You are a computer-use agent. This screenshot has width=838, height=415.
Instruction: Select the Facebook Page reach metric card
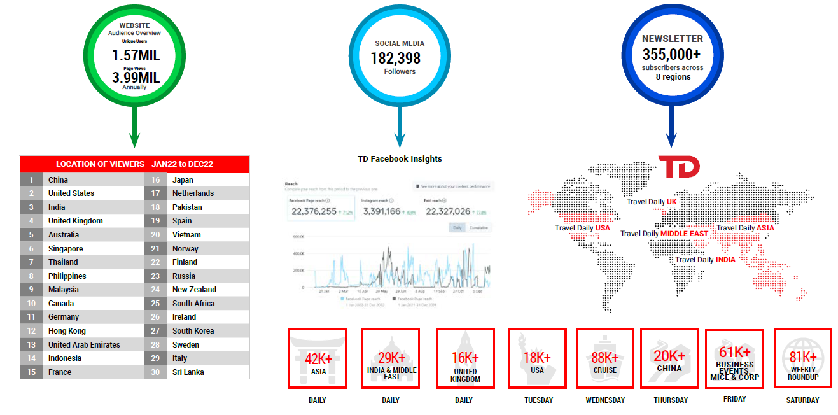point(321,207)
